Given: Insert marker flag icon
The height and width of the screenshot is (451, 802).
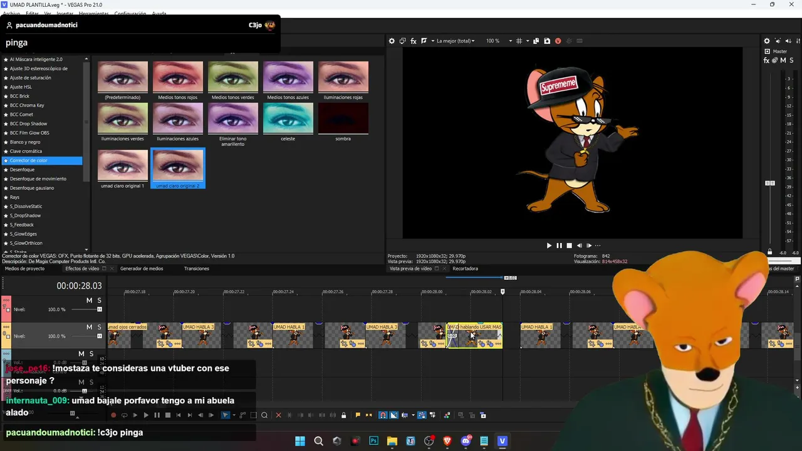Looking at the screenshot, I should point(358,415).
